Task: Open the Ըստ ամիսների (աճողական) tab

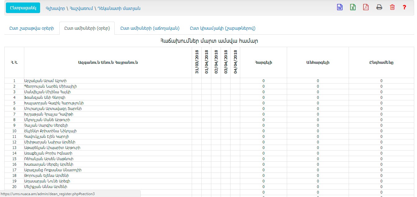Action: coord(150,28)
